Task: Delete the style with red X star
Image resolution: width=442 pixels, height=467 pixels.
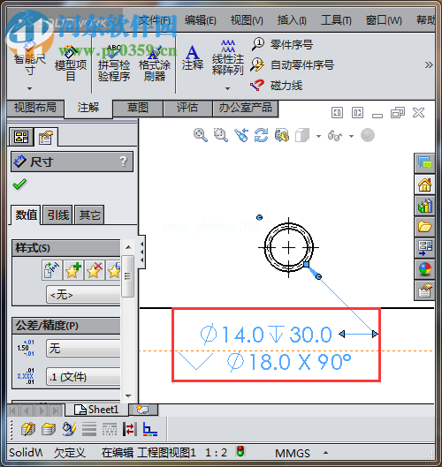Action: (x=95, y=270)
